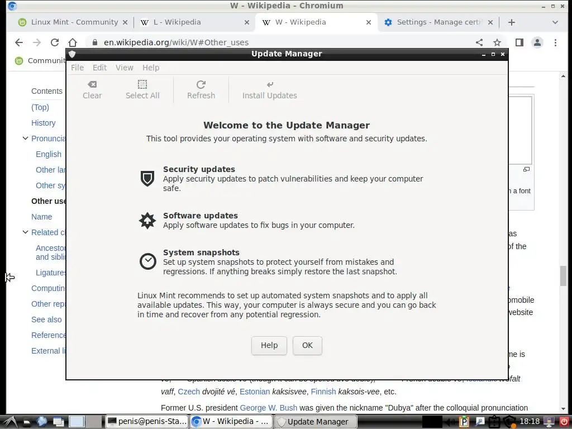
Task: Open the Estonian link in the article
Action: (x=255, y=392)
